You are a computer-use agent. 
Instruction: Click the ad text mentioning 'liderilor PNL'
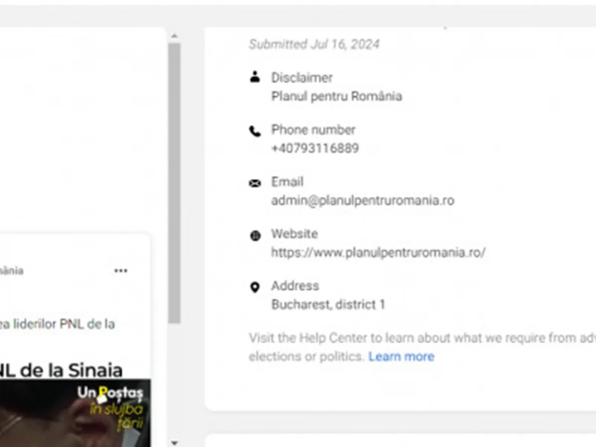tap(57, 324)
